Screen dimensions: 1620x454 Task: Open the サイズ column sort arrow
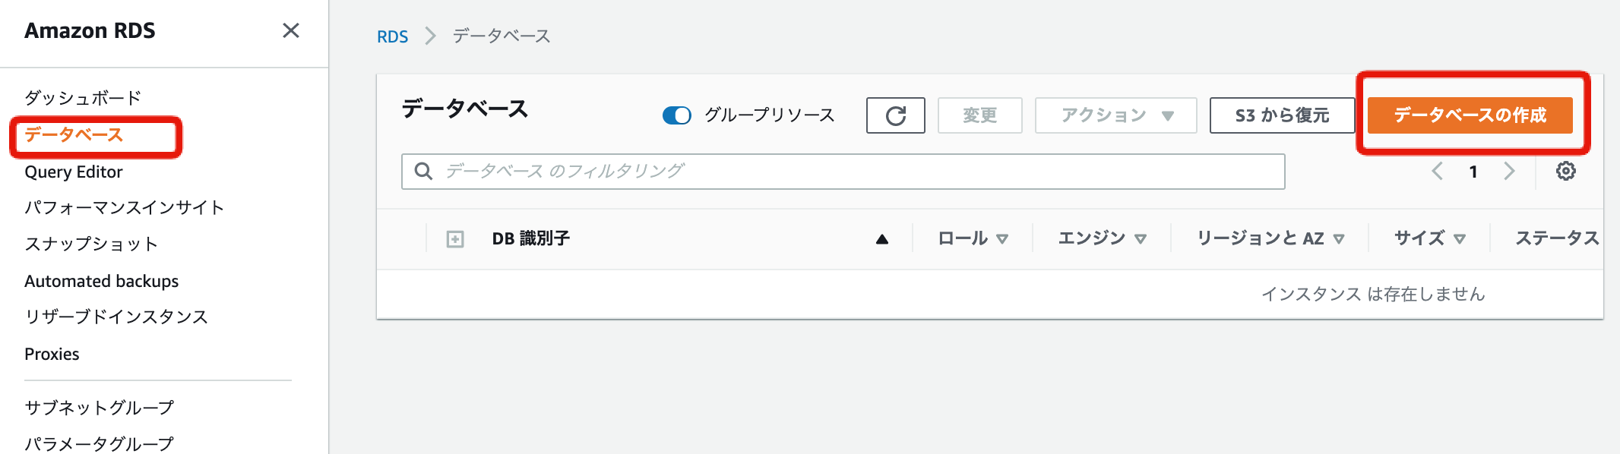[1459, 239]
